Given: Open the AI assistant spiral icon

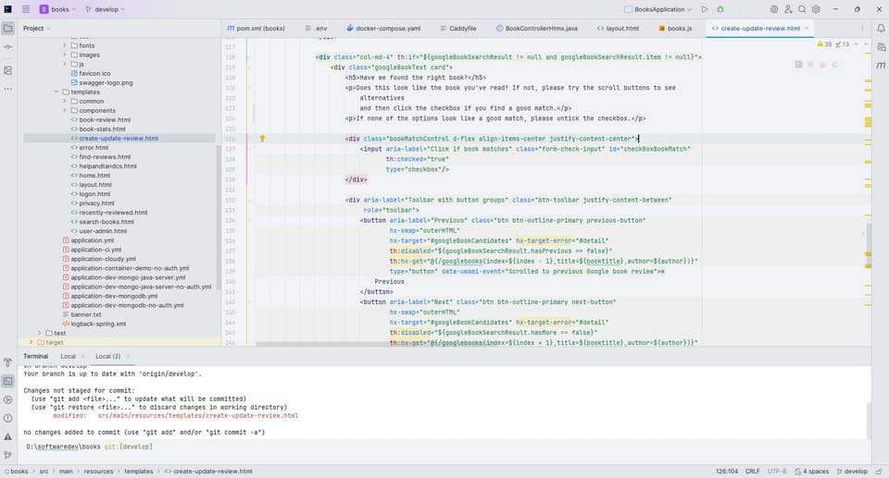Looking at the screenshot, I should pyautogui.click(x=774, y=9).
